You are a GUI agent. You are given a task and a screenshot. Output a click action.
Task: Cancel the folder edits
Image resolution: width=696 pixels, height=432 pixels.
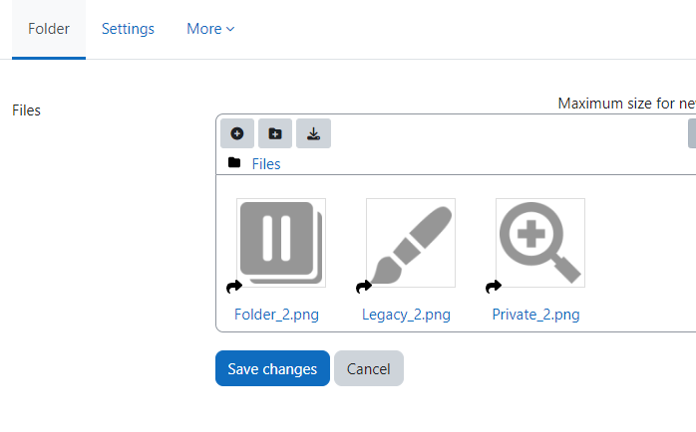tap(369, 368)
